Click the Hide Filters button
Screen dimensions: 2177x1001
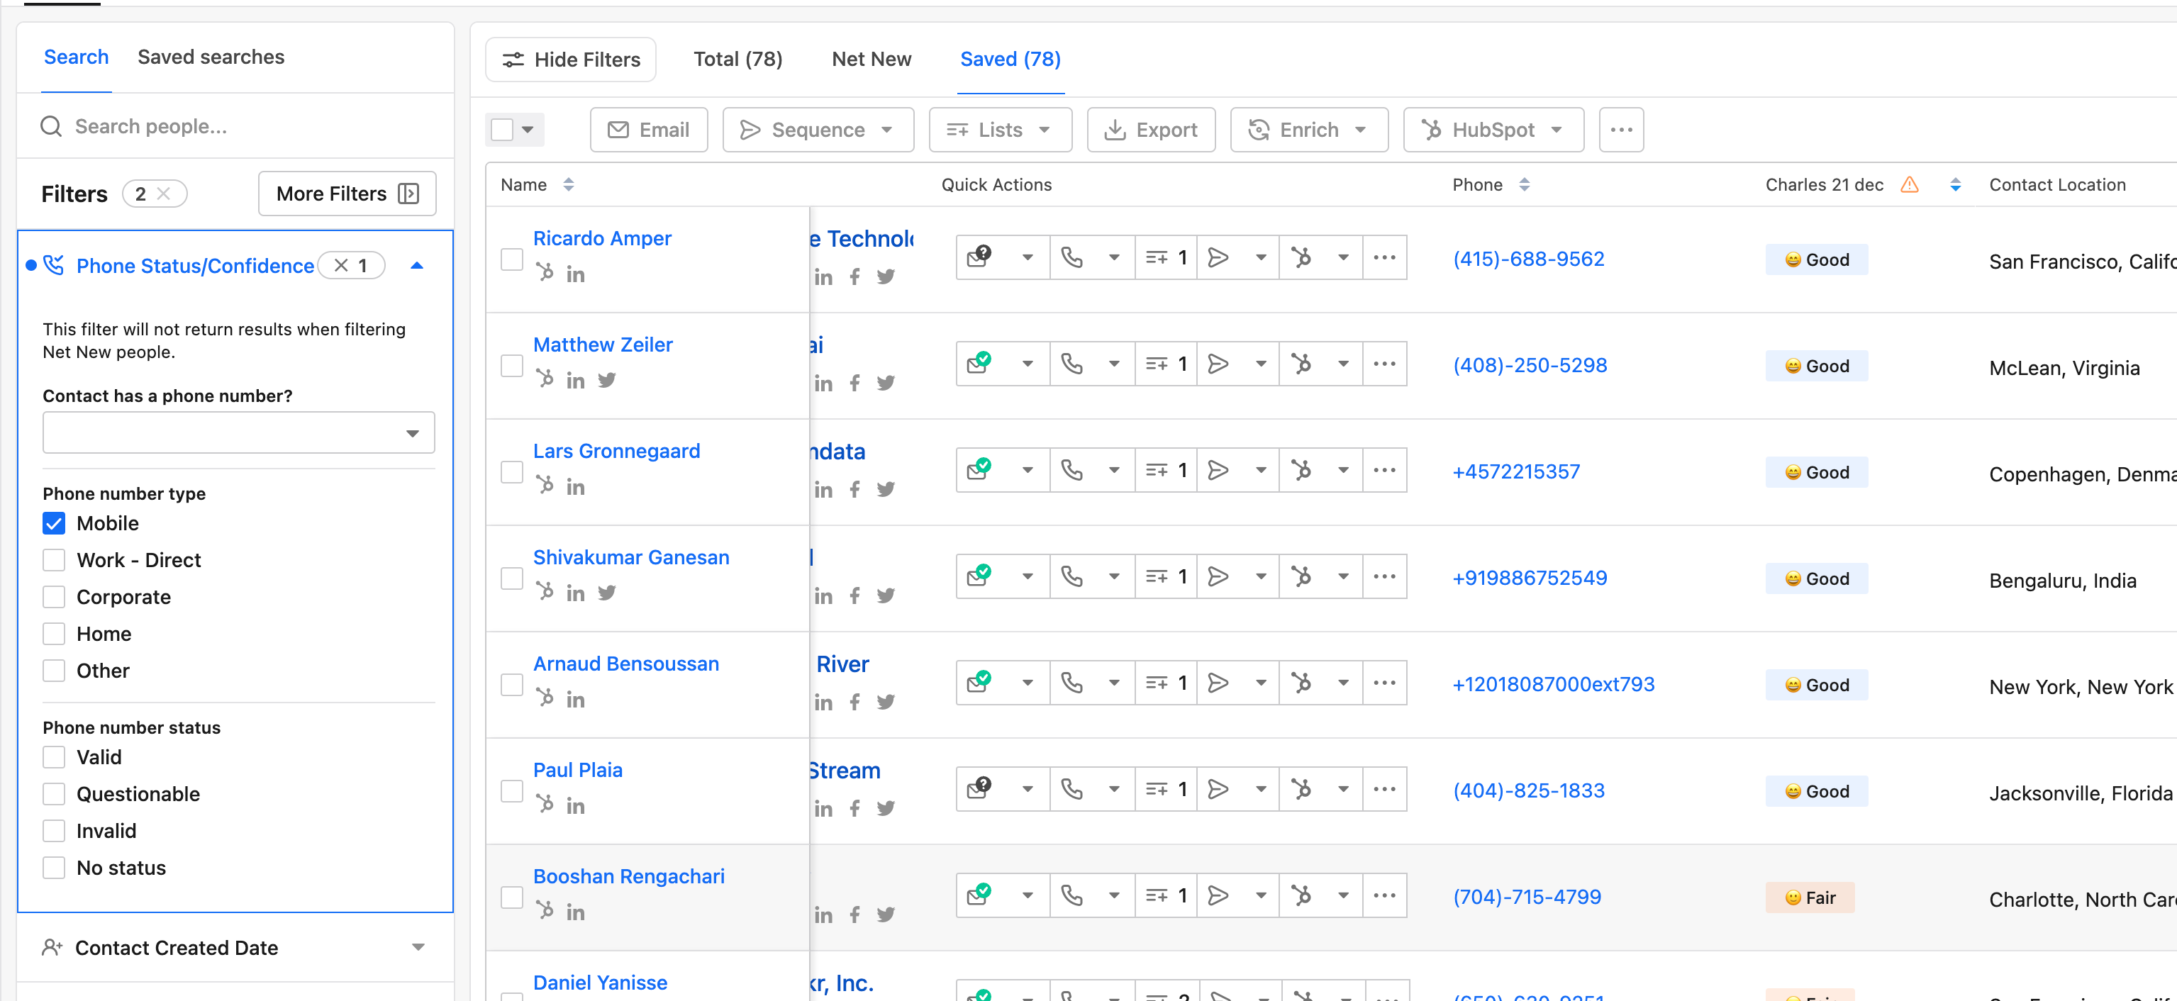click(570, 60)
